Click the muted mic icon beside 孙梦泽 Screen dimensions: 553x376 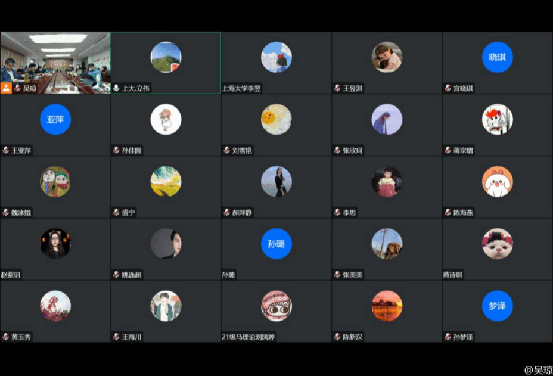(x=448, y=337)
